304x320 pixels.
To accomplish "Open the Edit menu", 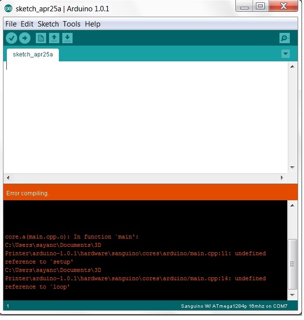I will (x=27, y=24).
